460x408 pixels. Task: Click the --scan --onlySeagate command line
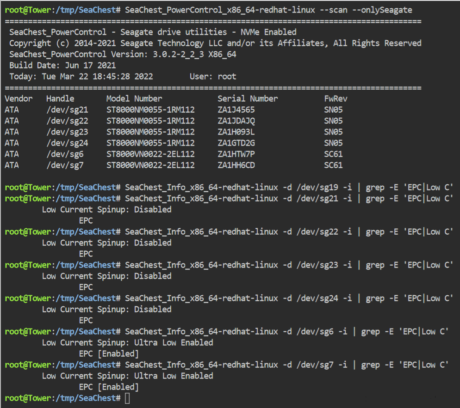click(x=268, y=10)
